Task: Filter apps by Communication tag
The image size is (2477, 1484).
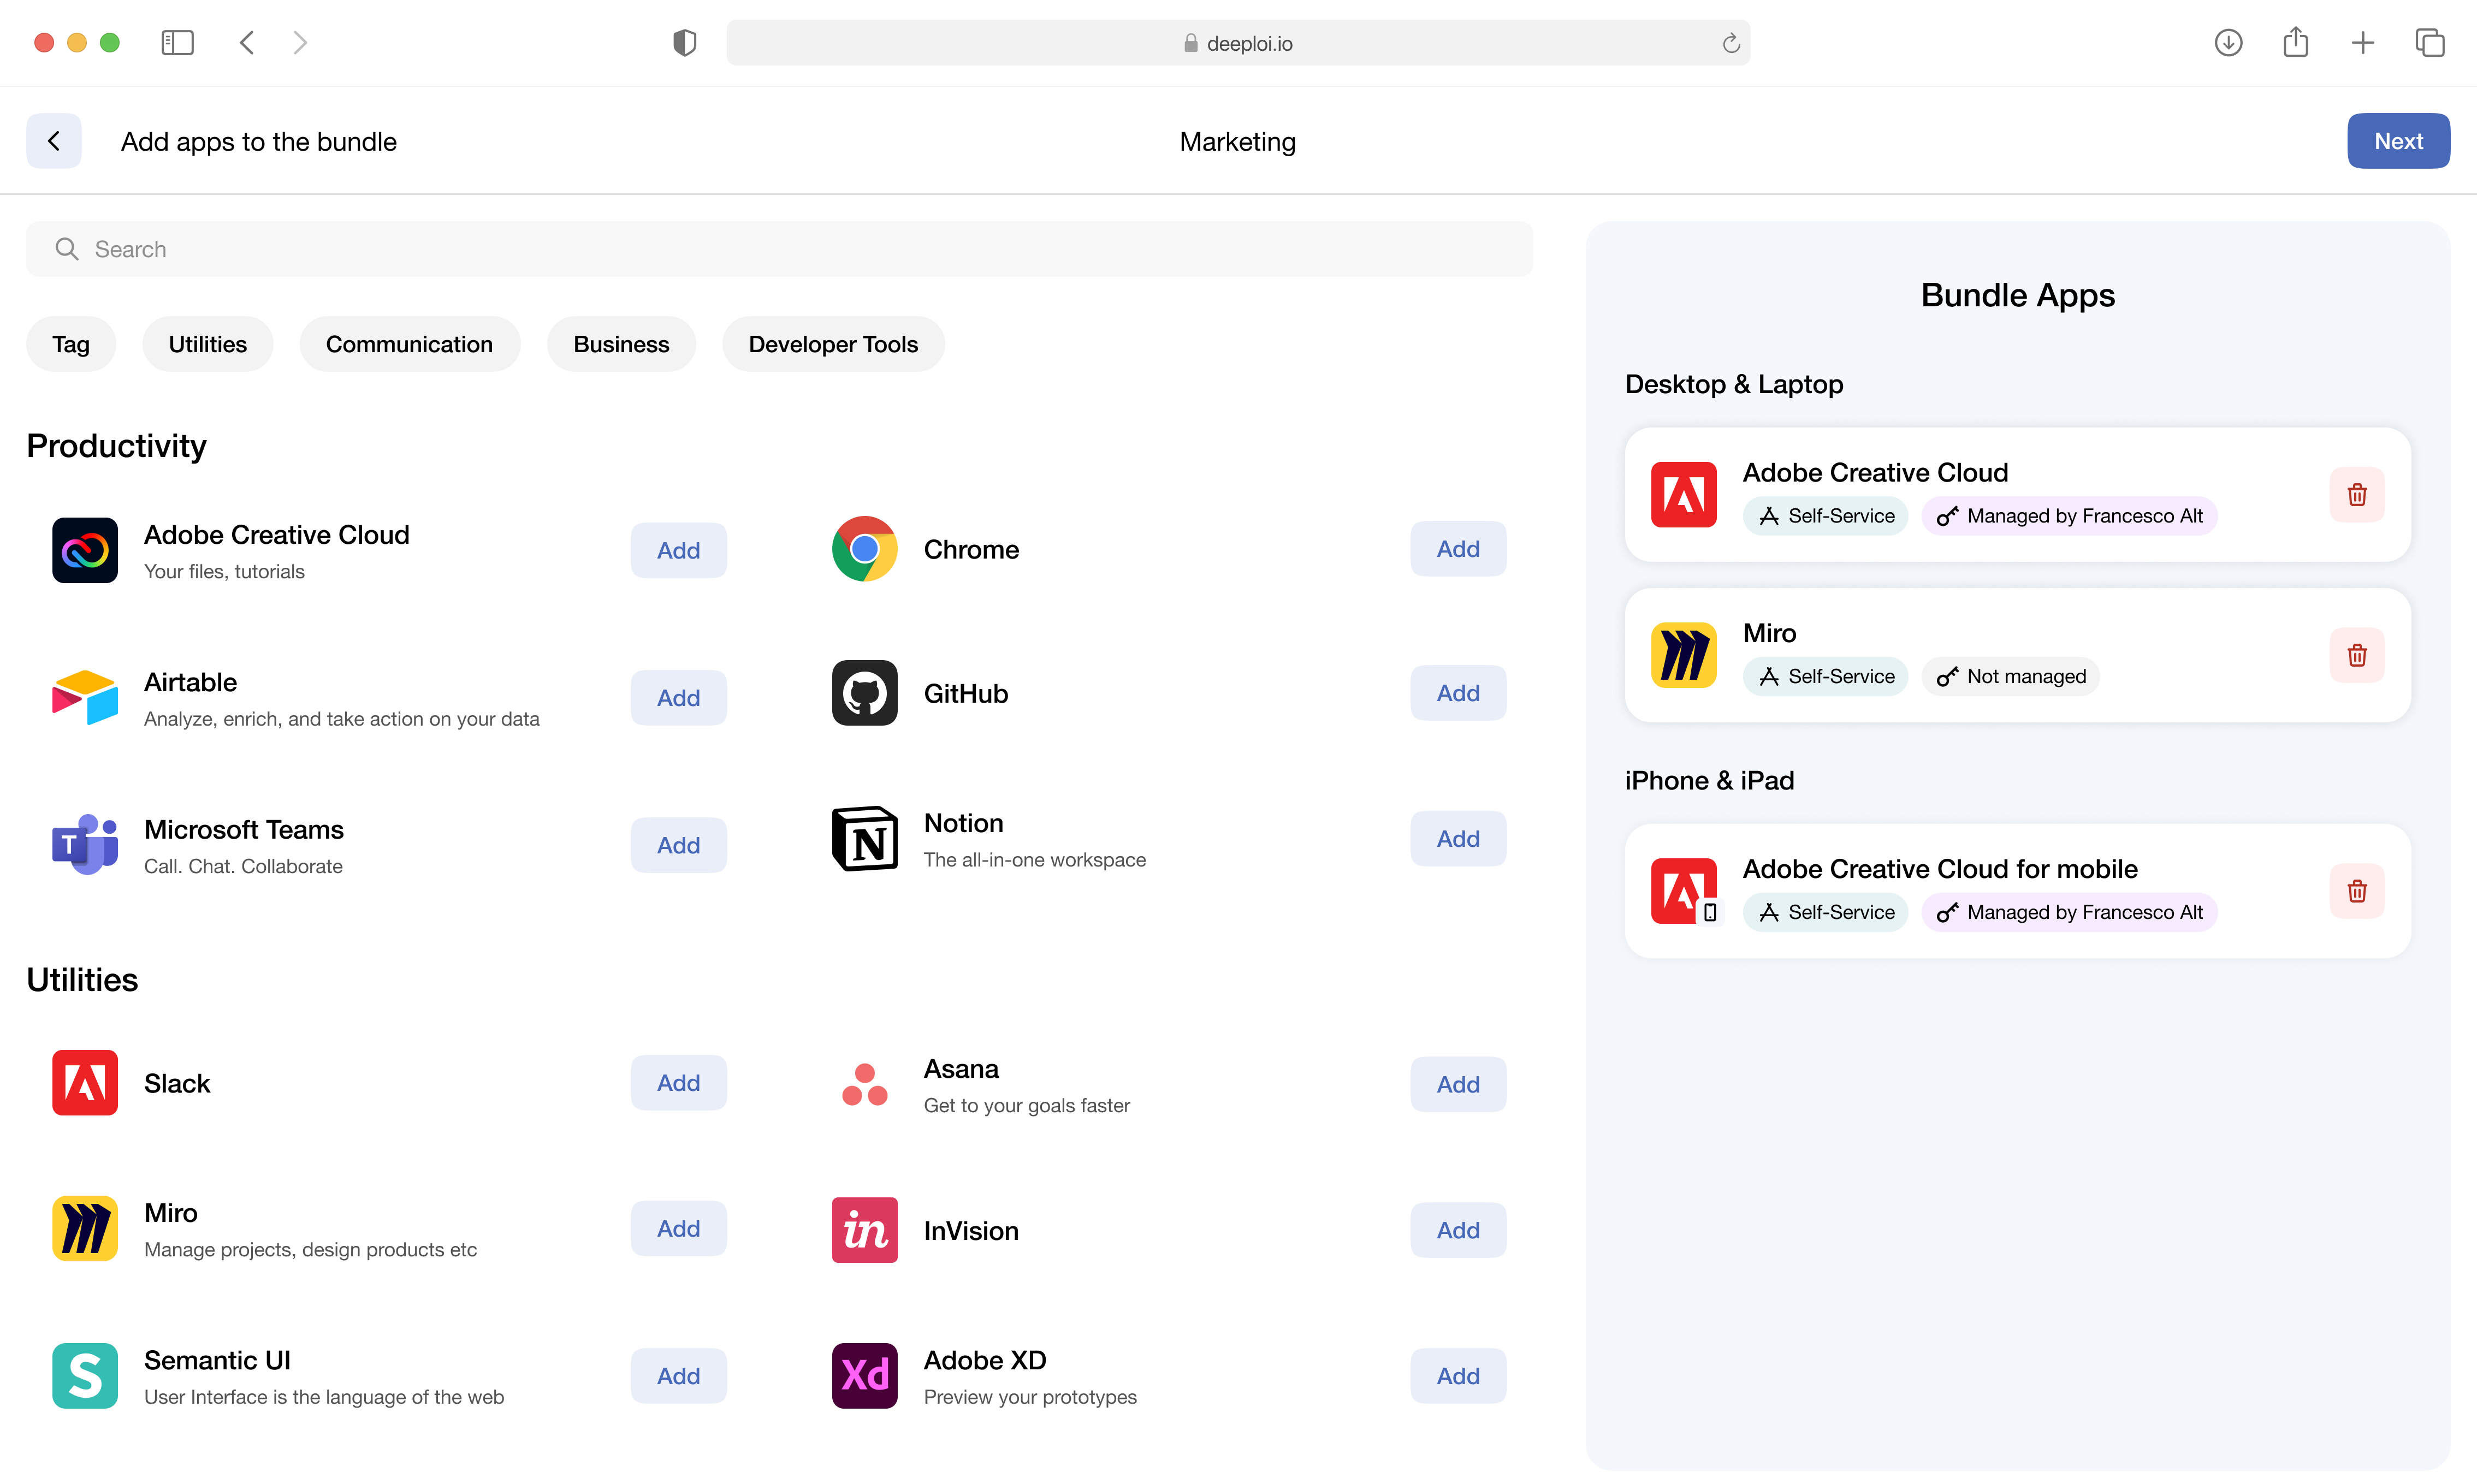Action: 409,344
